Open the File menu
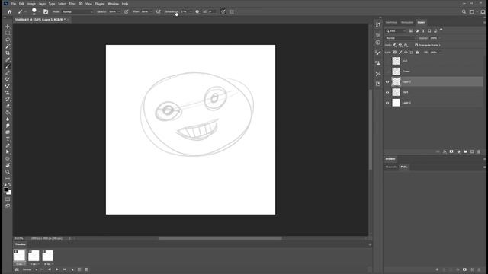 coord(14,4)
